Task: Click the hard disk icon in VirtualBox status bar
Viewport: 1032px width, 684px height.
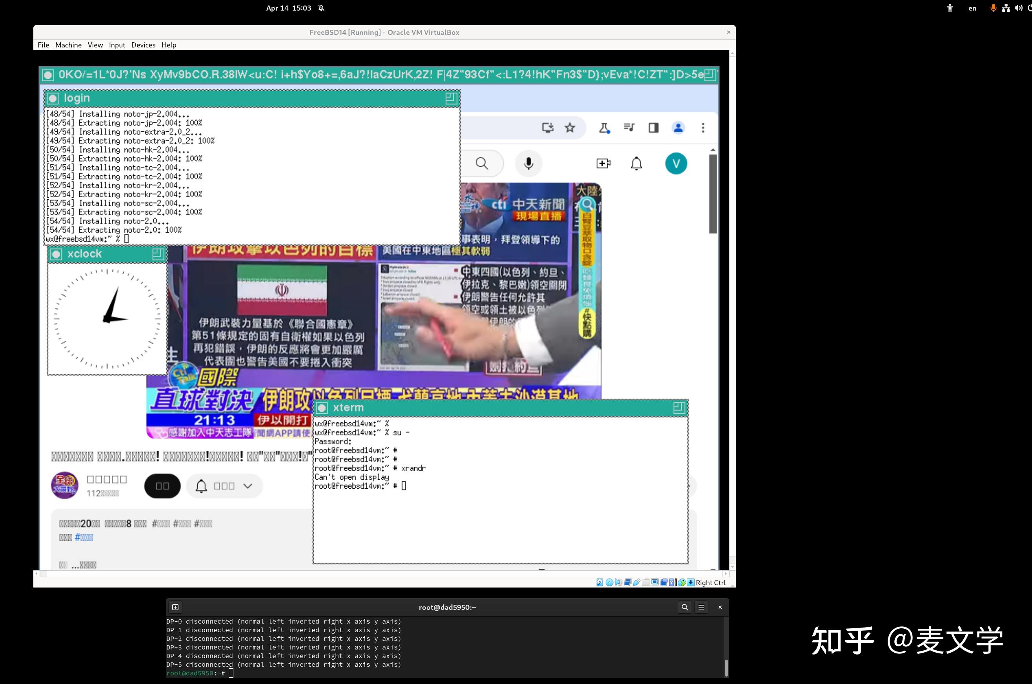Action: pyautogui.click(x=600, y=582)
